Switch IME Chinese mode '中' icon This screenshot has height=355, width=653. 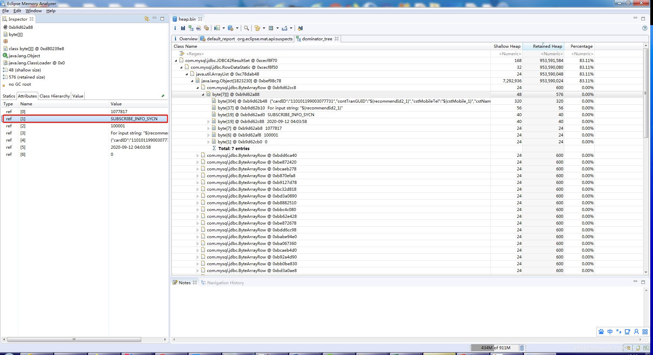610,332
